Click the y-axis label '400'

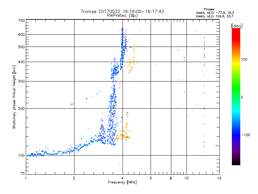[21, 62]
